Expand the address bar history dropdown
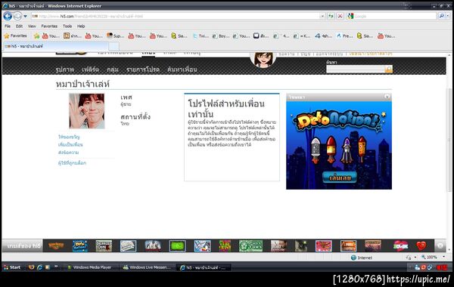454x287 pixels. [x=322, y=16]
